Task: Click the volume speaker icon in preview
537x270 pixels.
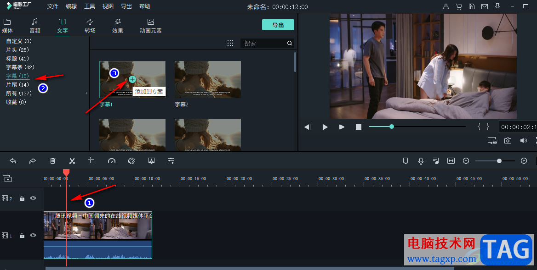Action: coord(524,141)
